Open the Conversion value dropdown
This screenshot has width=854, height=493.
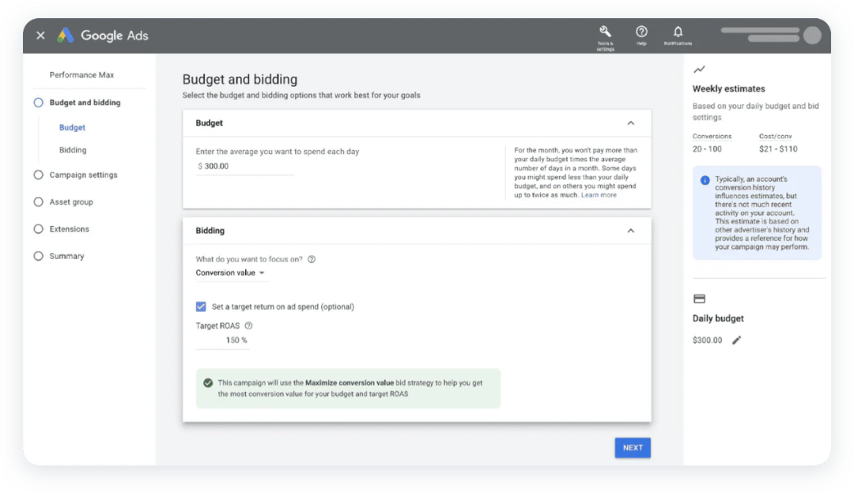click(x=231, y=273)
